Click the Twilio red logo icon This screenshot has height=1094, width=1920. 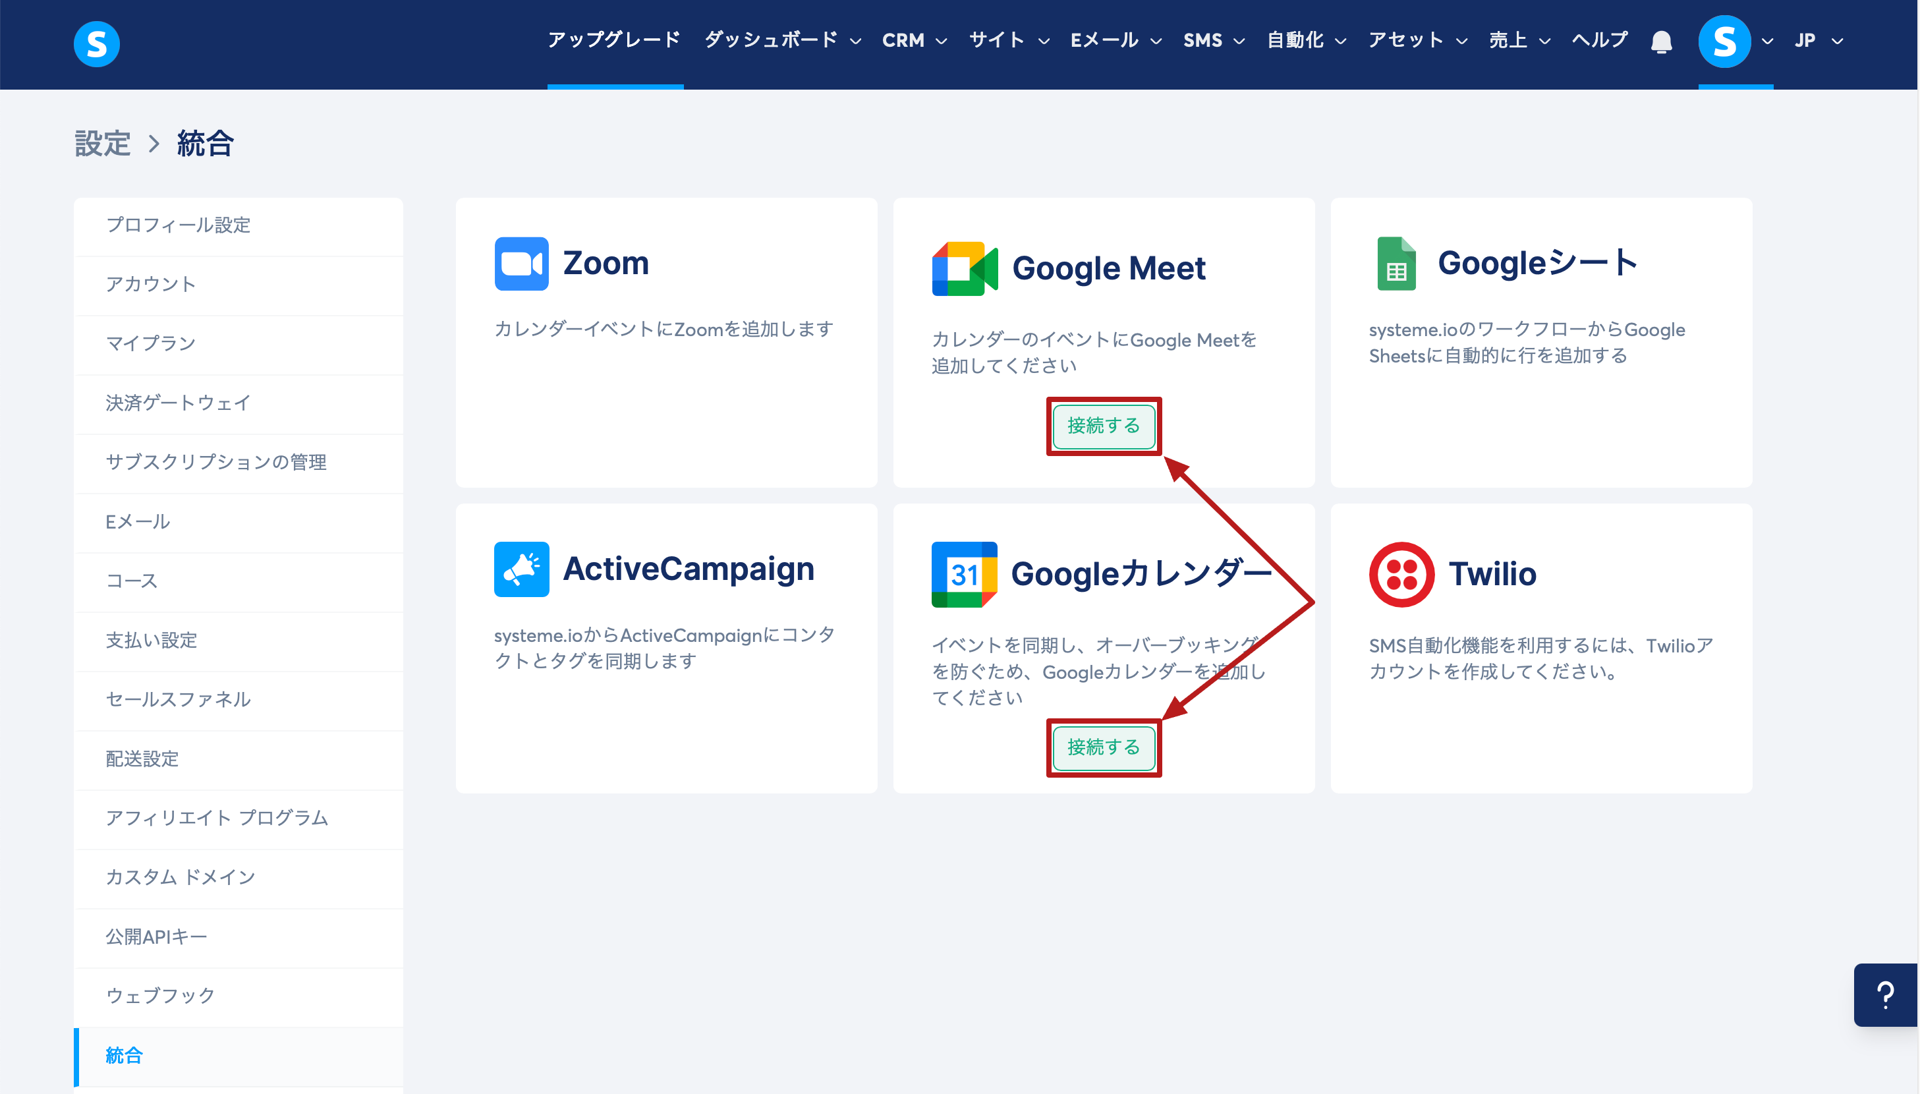coord(1401,574)
